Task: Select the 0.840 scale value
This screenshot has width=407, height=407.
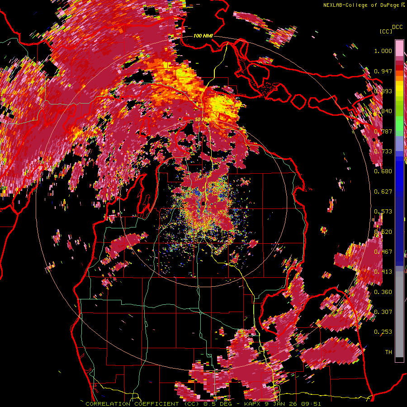Action: coord(383,111)
